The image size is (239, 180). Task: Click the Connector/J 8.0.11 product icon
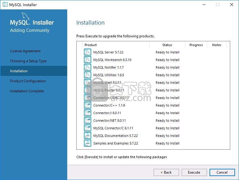pyautogui.click(x=88, y=113)
